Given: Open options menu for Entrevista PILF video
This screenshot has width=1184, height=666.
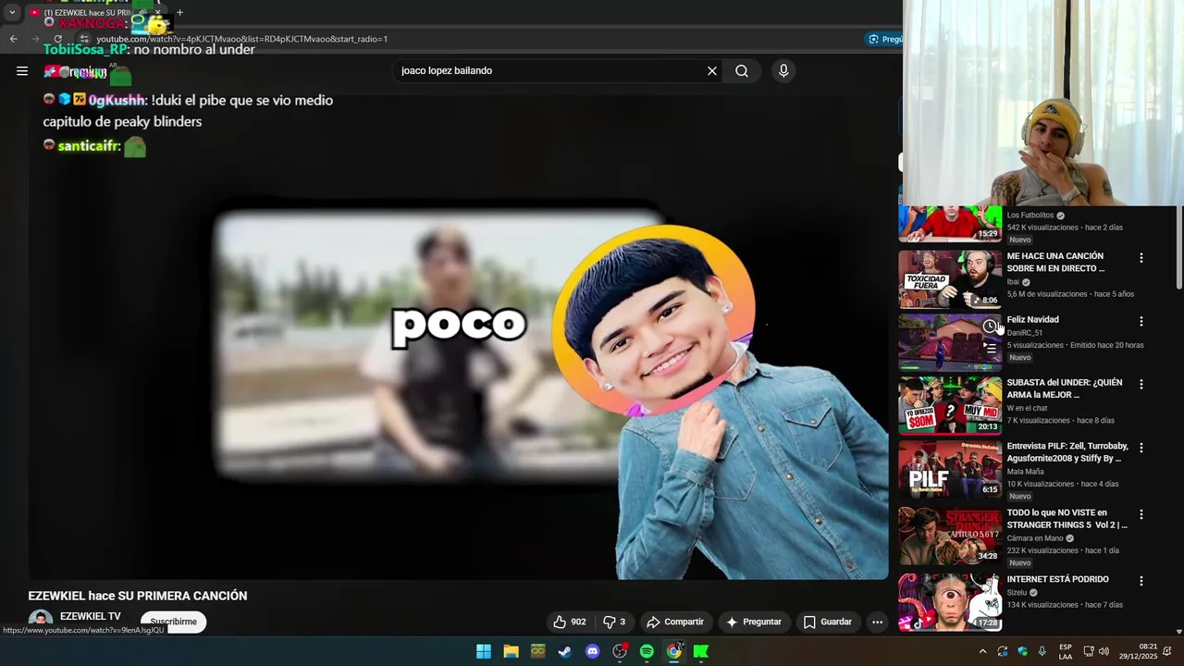Looking at the screenshot, I should (1141, 448).
